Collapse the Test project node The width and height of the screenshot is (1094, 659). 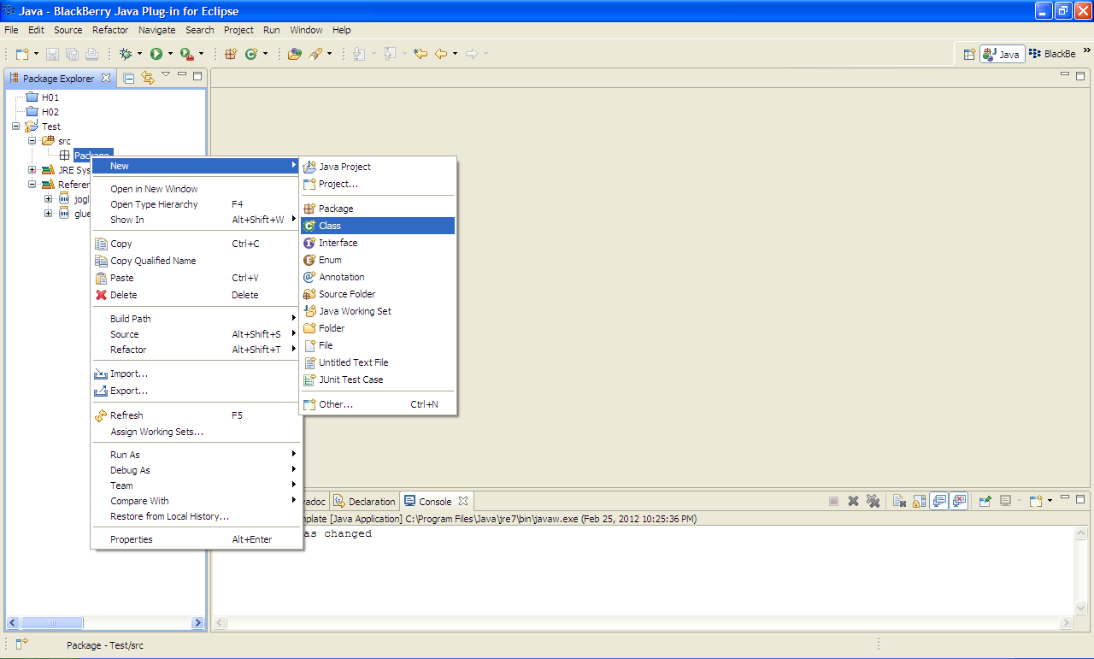click(15, 127)
